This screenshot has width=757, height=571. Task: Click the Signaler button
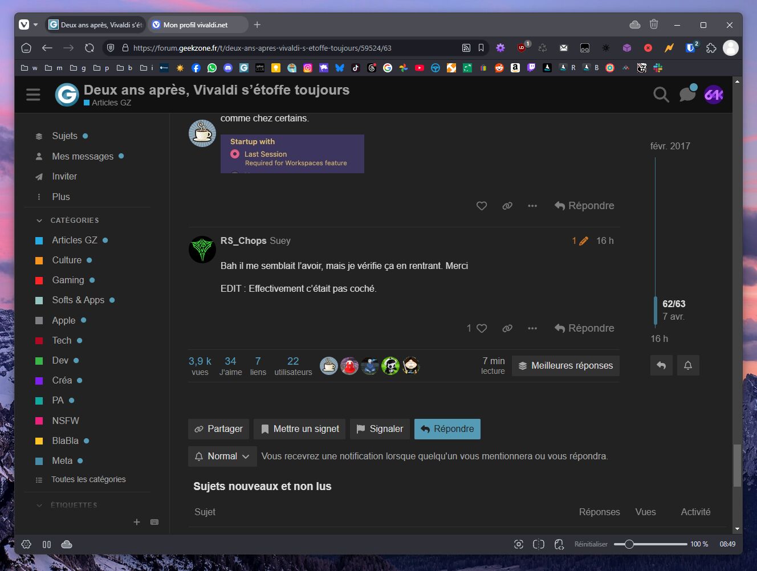point(380,429)
